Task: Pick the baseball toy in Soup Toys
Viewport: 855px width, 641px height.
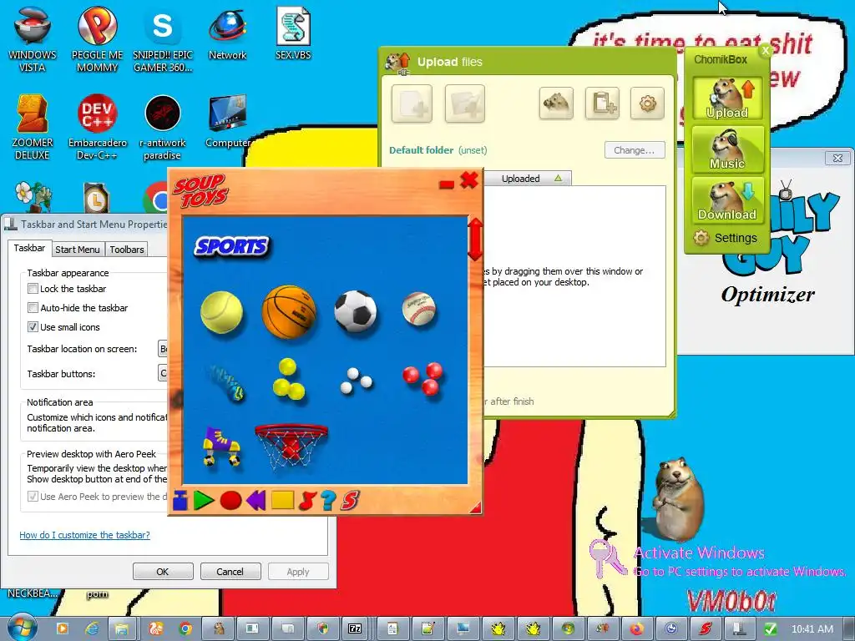Action: click(419, 309)
